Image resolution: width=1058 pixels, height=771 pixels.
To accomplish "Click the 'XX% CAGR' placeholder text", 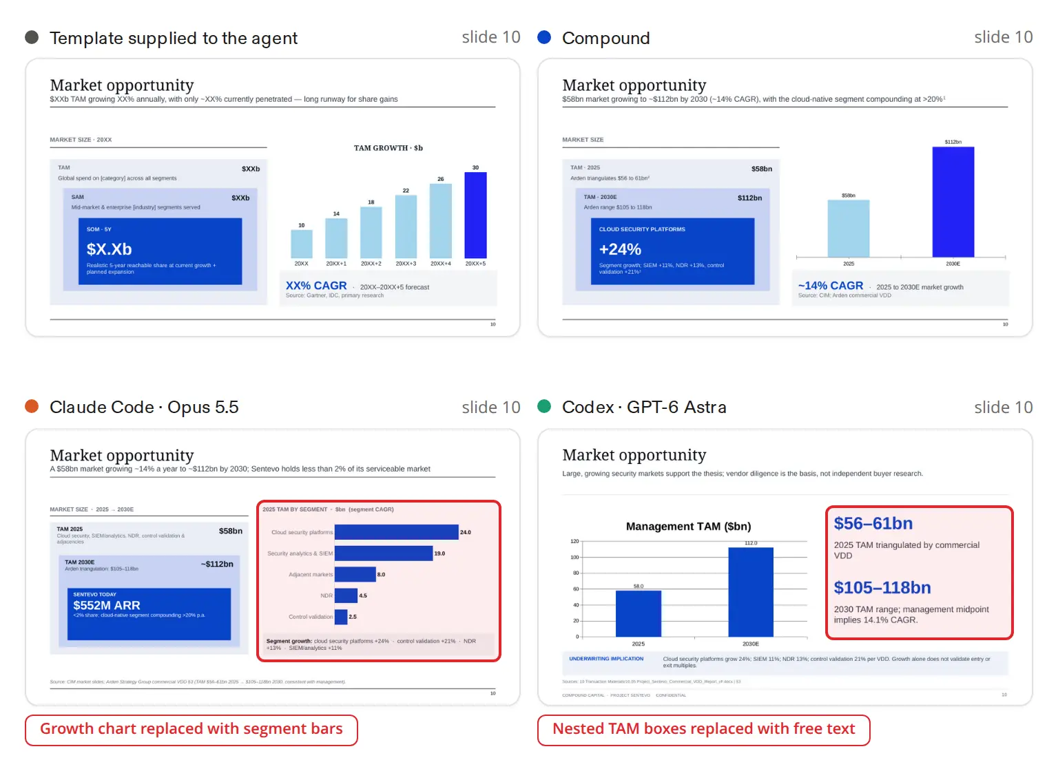I will tap(316, 286).
